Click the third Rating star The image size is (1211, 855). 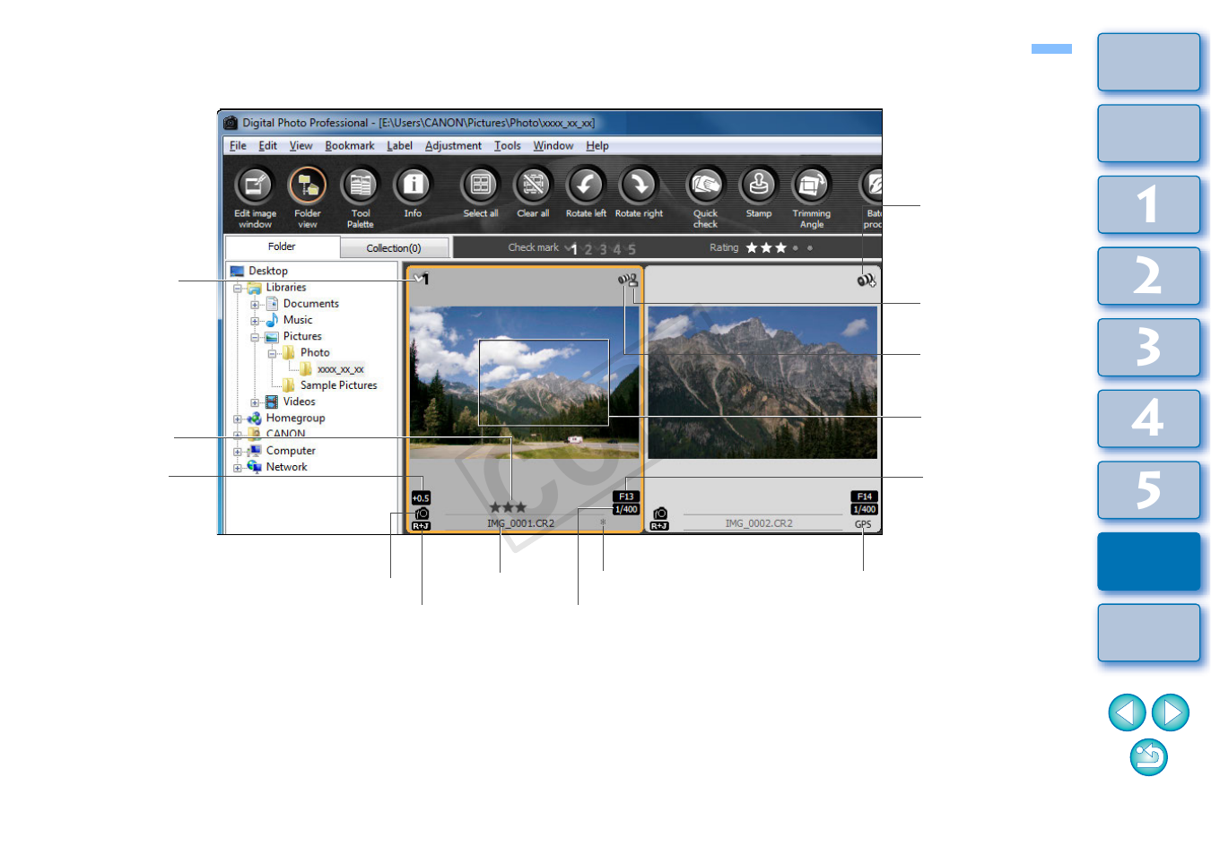click(780, 247)
